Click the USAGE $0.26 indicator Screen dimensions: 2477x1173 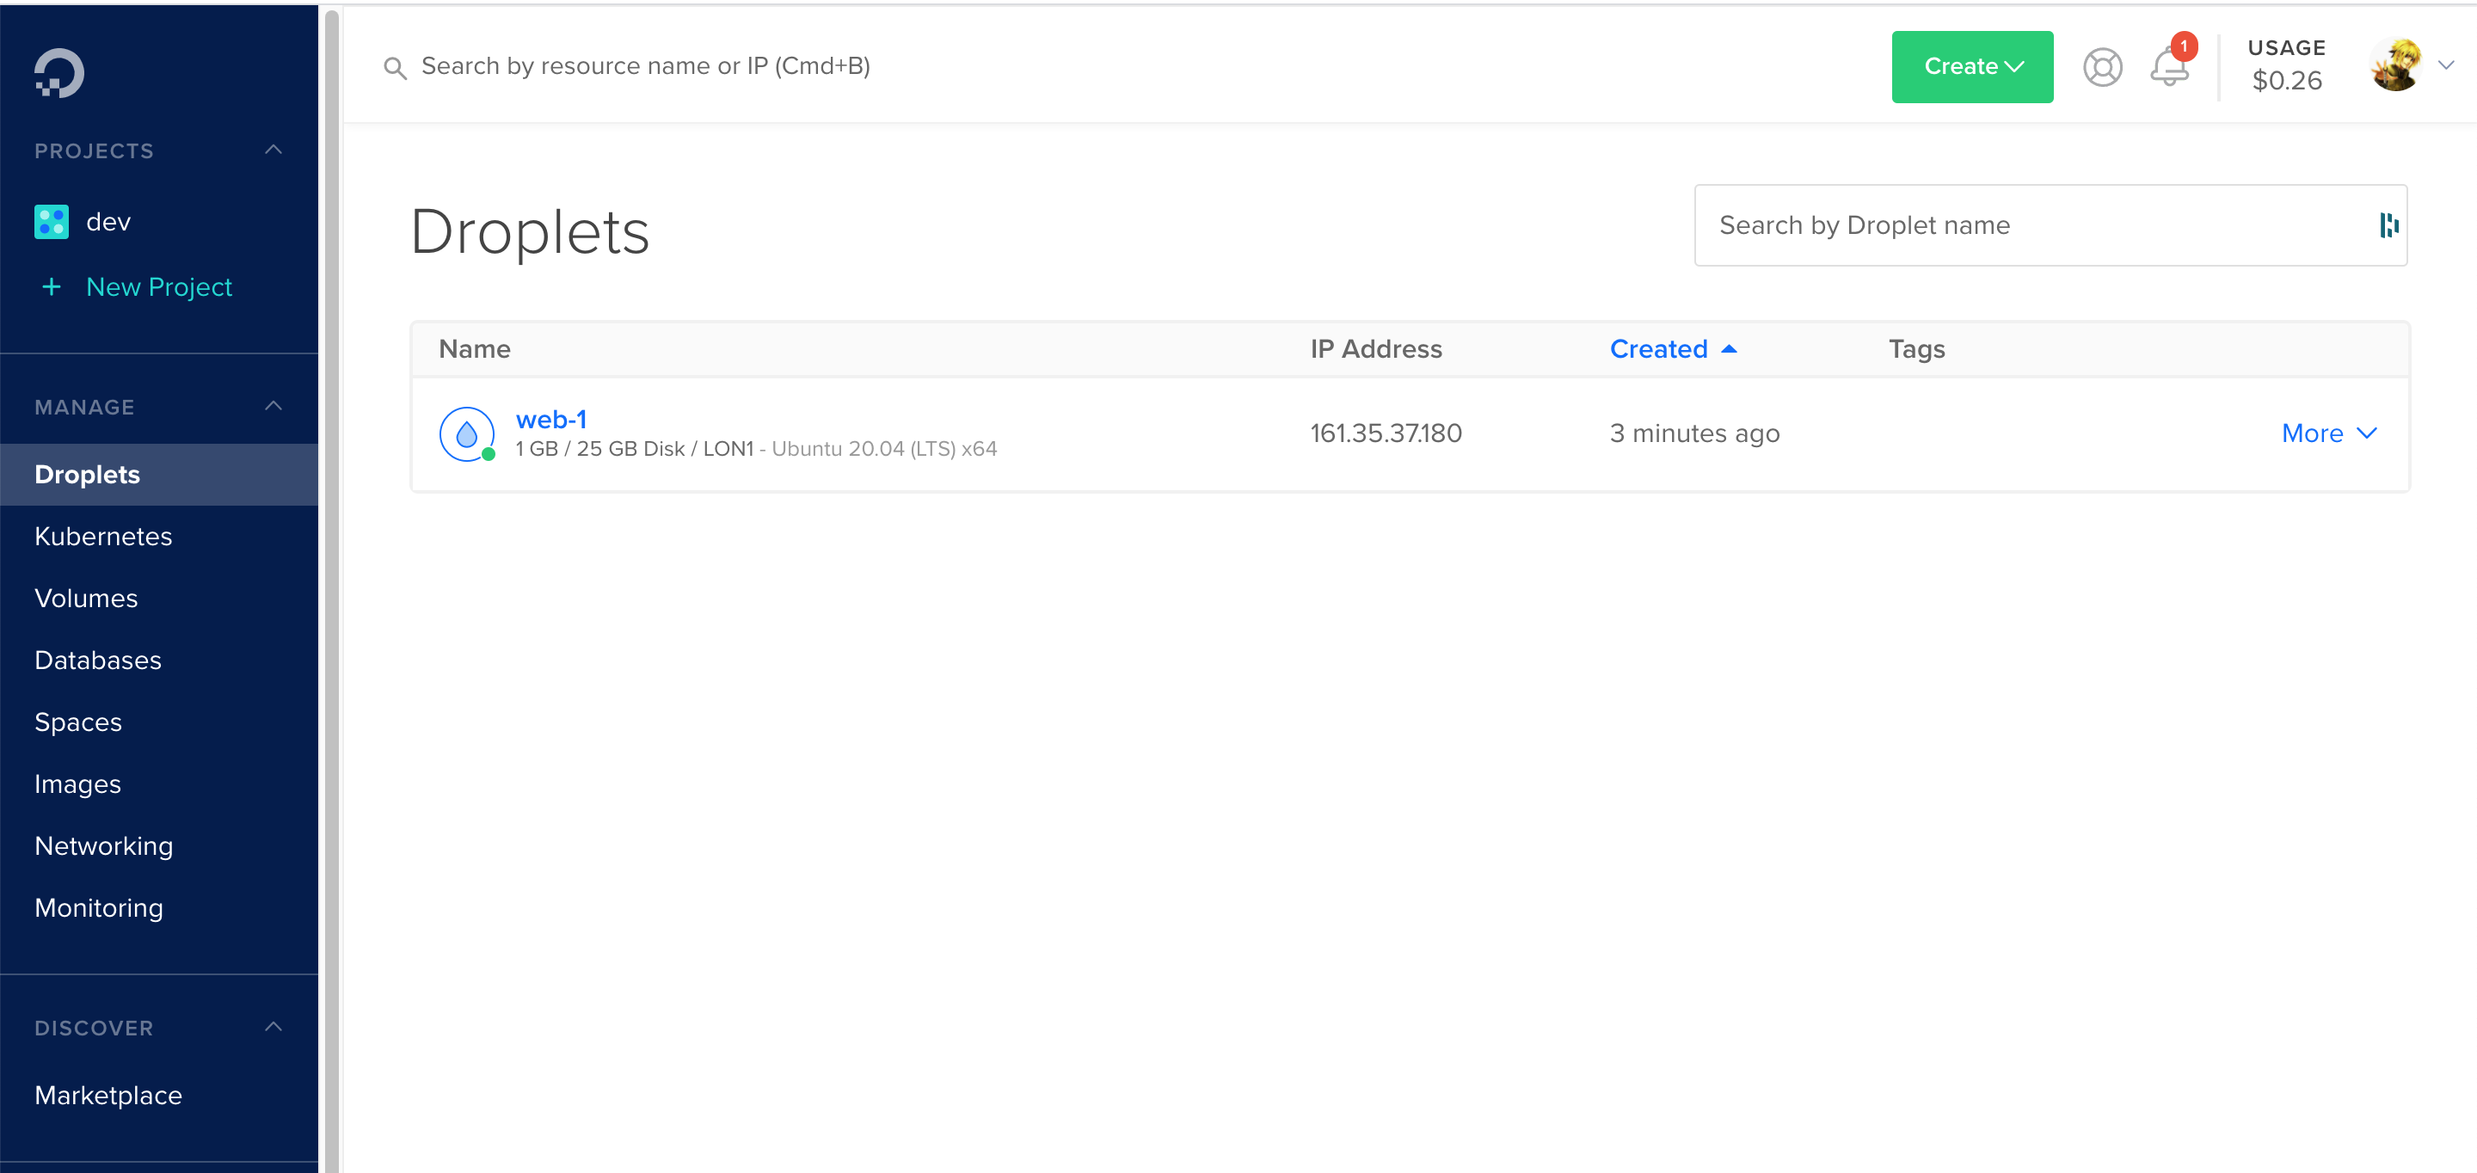[2287, 66]
